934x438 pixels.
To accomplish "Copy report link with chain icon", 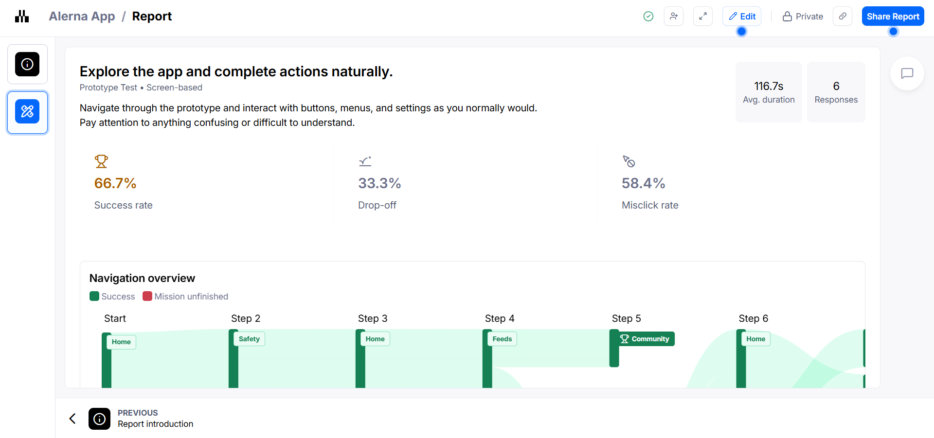I will tap(843, 16).
